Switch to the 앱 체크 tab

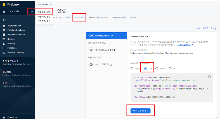tap(133, 18)
